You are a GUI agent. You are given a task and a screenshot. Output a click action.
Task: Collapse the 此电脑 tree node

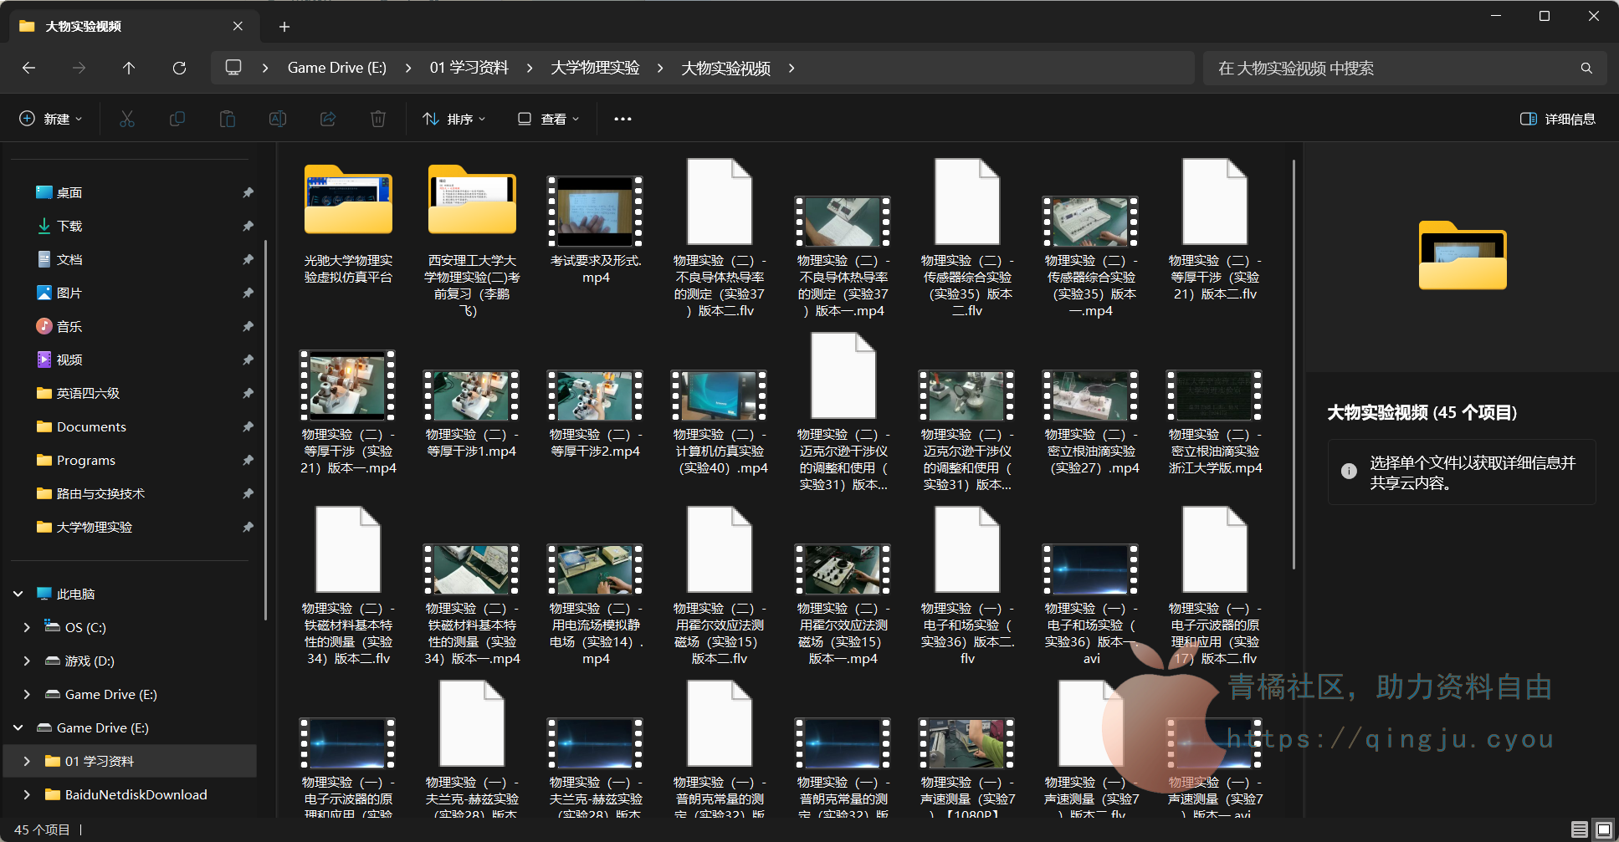[18, 594]
